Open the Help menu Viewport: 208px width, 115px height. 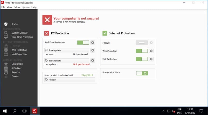coord(34,7)
